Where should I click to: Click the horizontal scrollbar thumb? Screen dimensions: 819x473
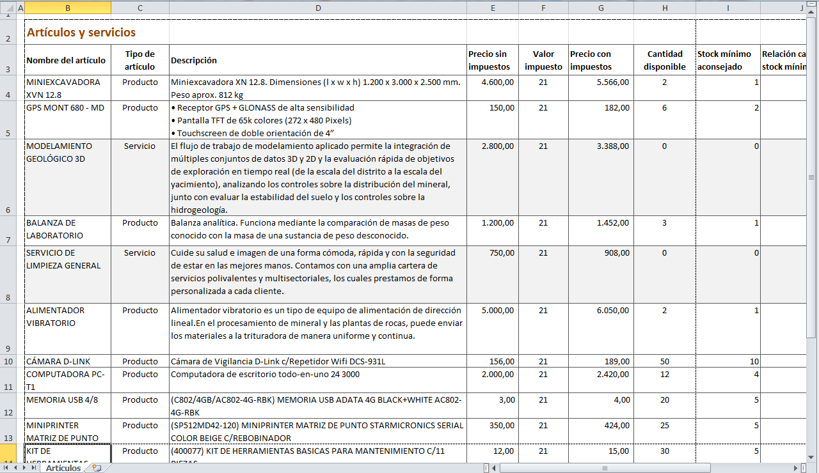(x=605, y=468)
